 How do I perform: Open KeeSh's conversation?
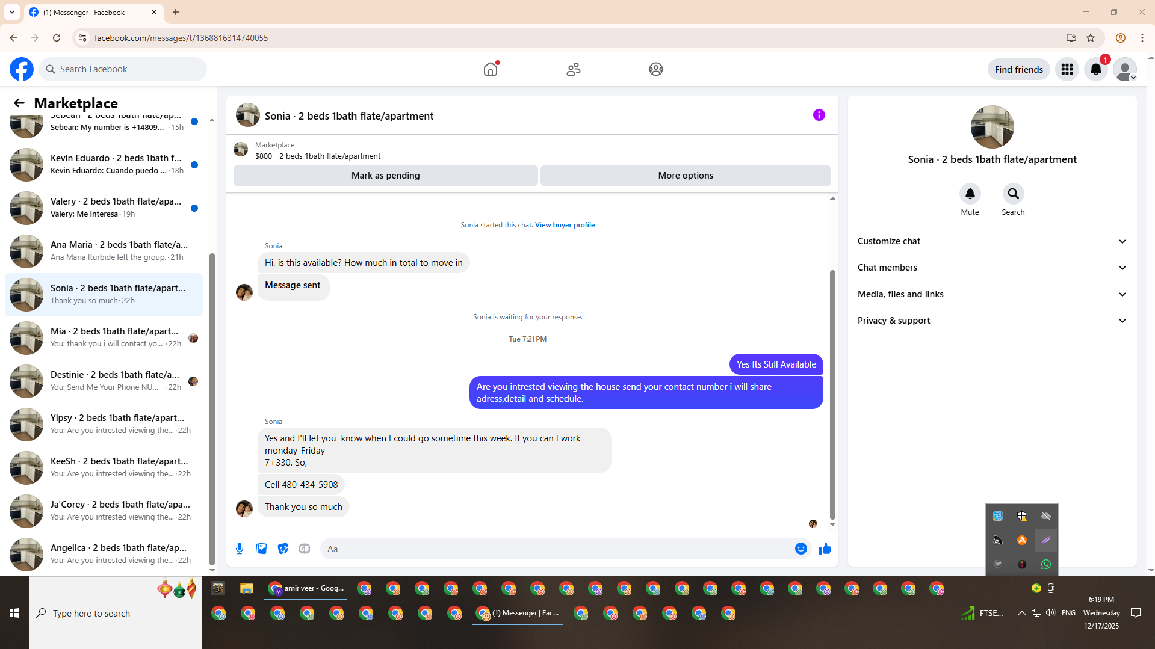click(x=104, y=467)
